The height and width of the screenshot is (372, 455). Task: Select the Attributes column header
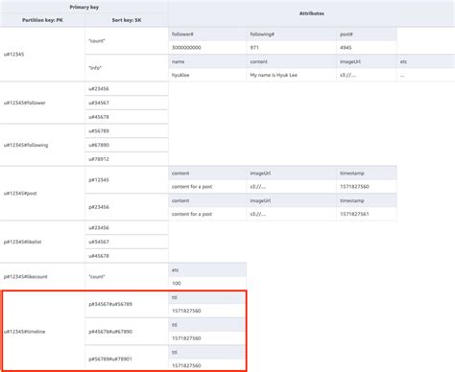312,13
